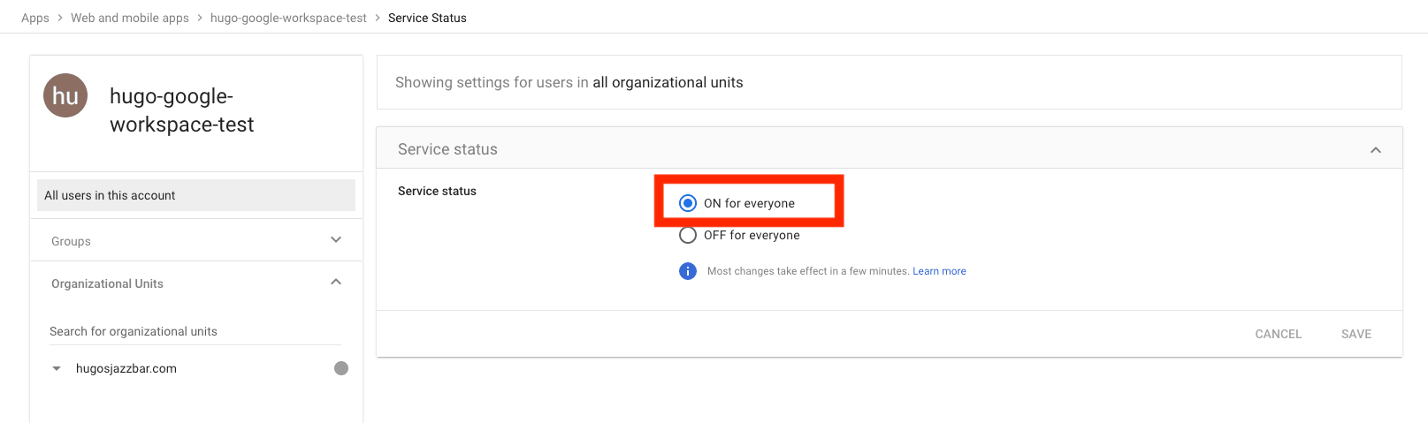The height and width of the screenshot is (423, 1428).
Task: Click the Learn more link
Action: click(x=939, y=271)
